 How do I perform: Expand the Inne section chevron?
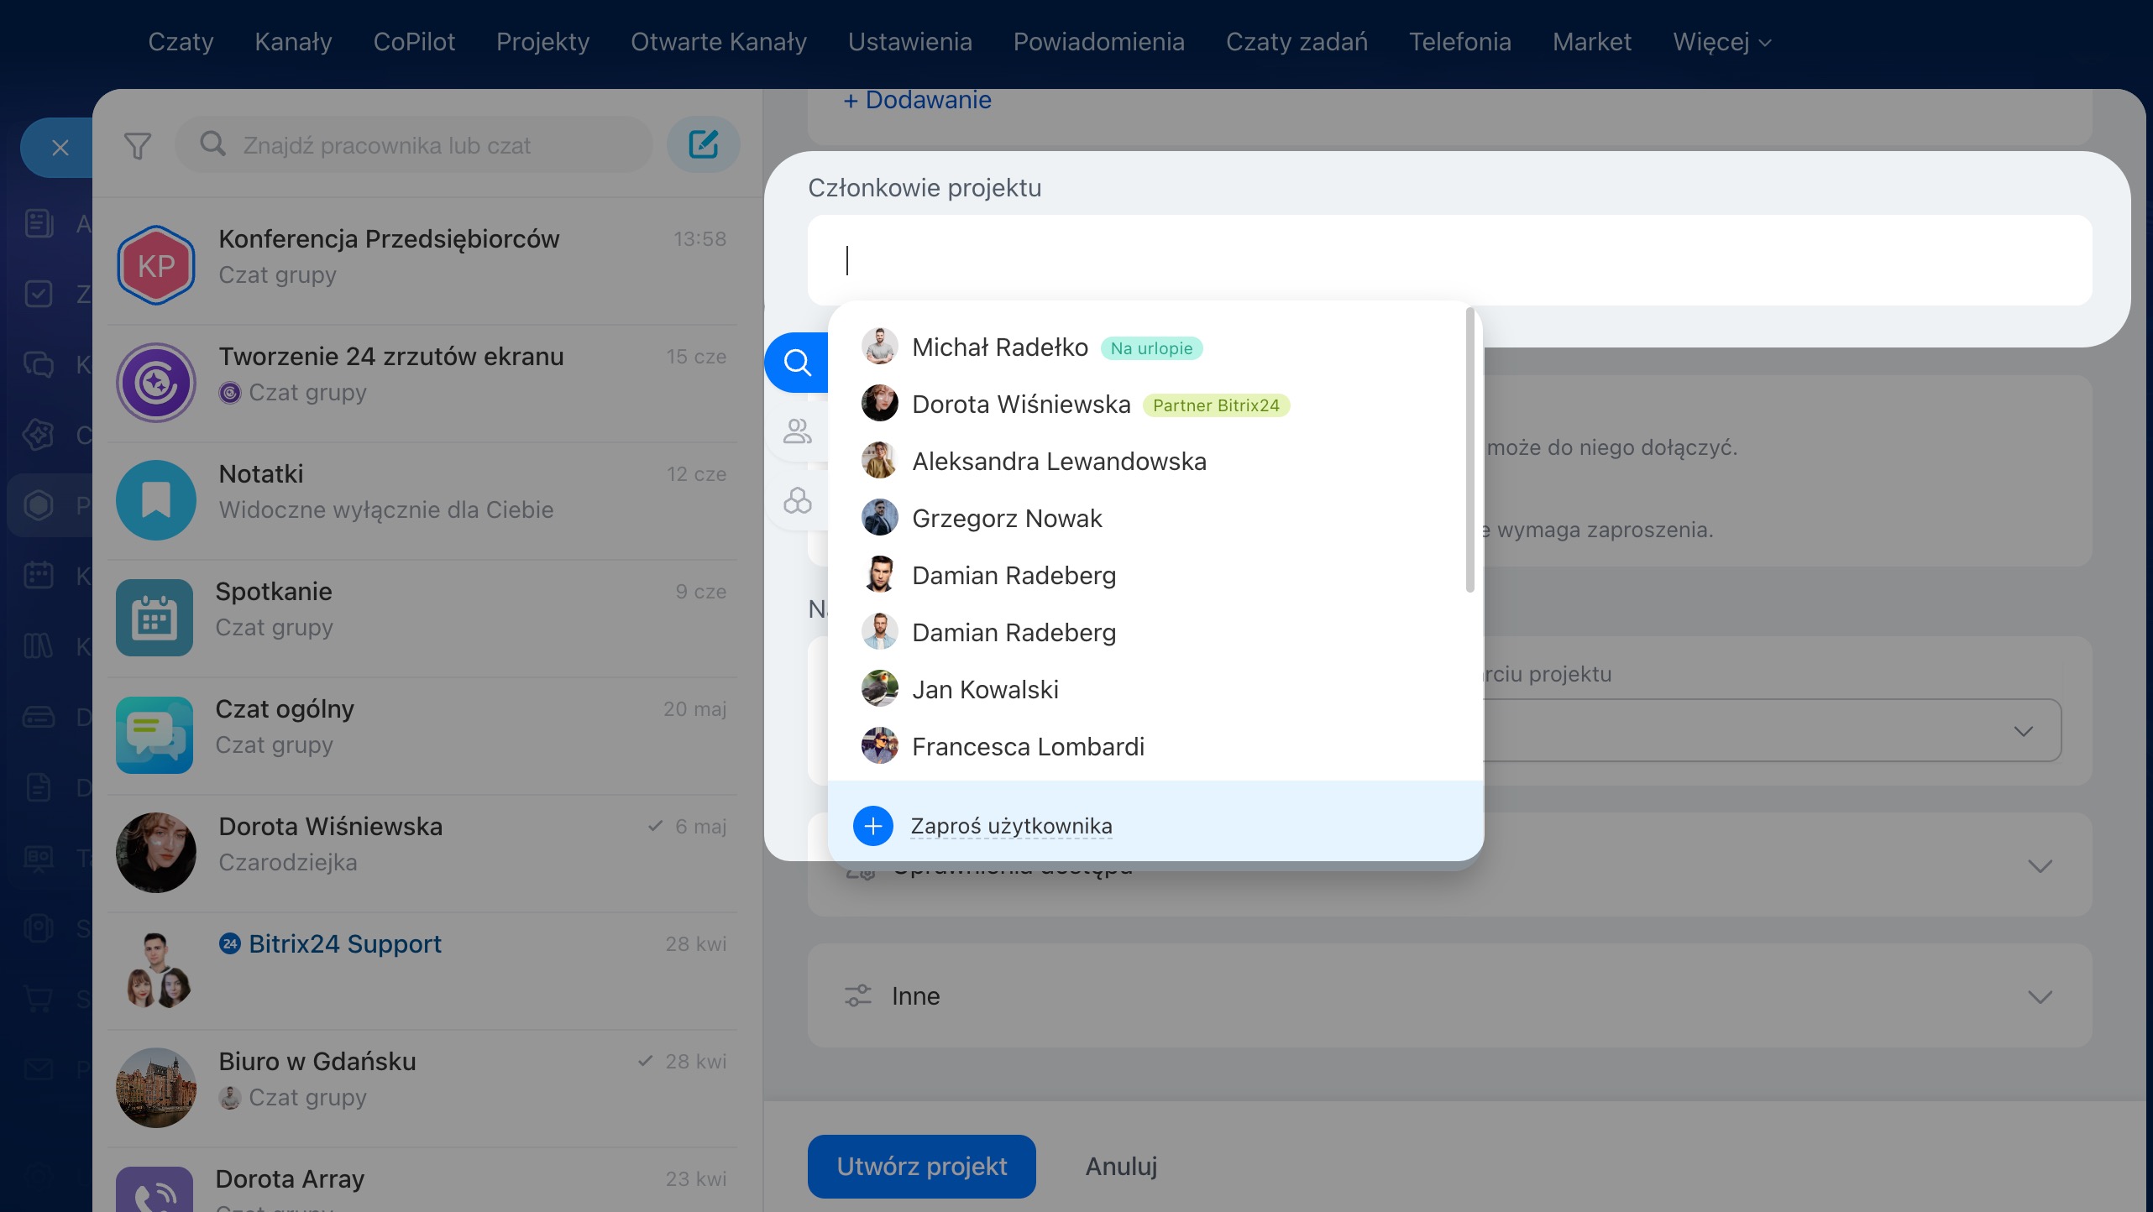coord(2040,996)
